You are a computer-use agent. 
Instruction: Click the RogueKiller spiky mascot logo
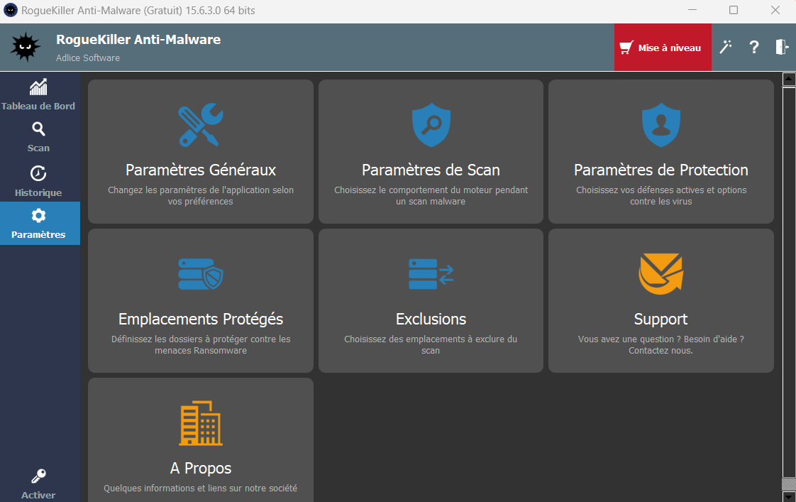click(26, 48)
